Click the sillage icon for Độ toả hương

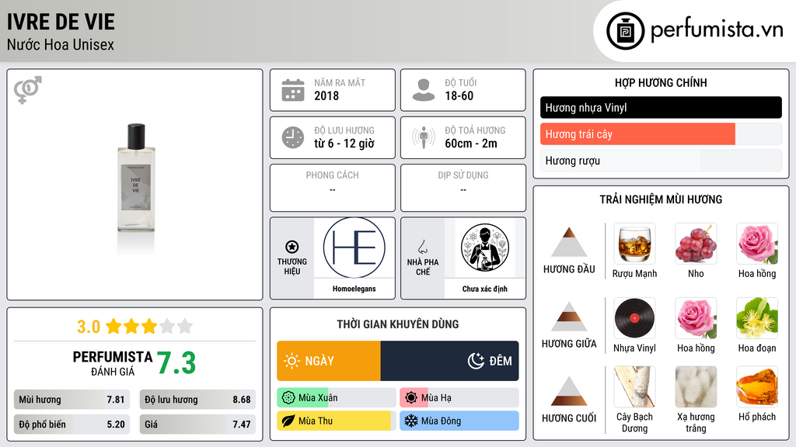coord(424,137)
